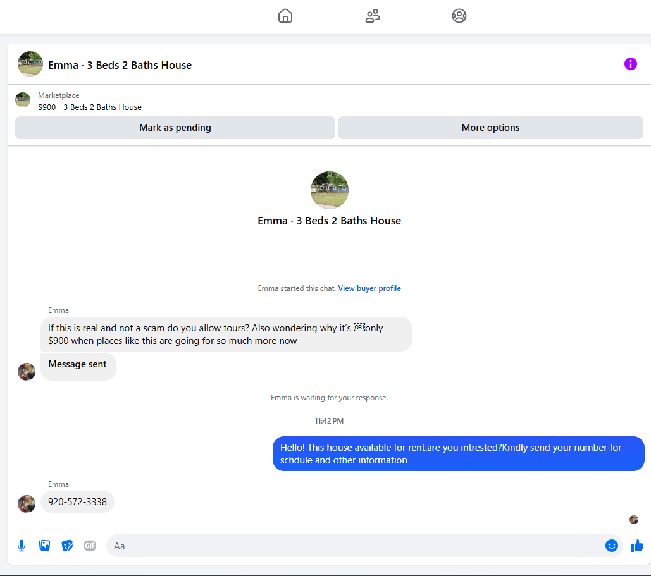This screenshot has height=576, width=651.
Task: Select Emma's message about tours and scam
Action: pos(226,334)
